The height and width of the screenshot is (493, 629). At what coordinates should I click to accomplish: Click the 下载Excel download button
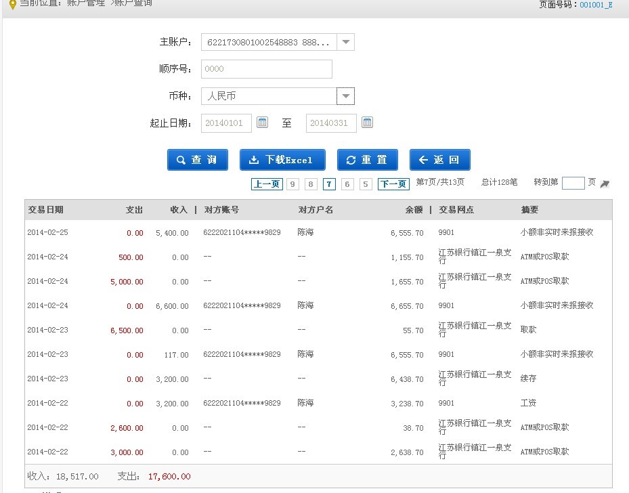[282, 160]
